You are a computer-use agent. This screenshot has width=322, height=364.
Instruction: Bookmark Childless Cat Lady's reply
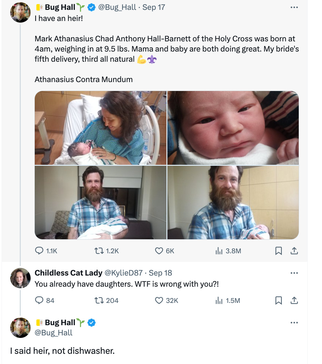tap(279, 300)
